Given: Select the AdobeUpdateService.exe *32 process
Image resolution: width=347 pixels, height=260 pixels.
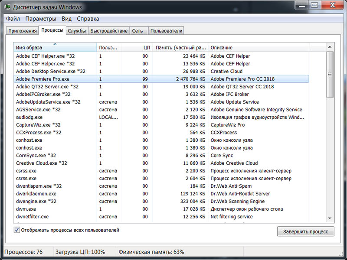Looking at the screenshot, I should pos(161,102).
